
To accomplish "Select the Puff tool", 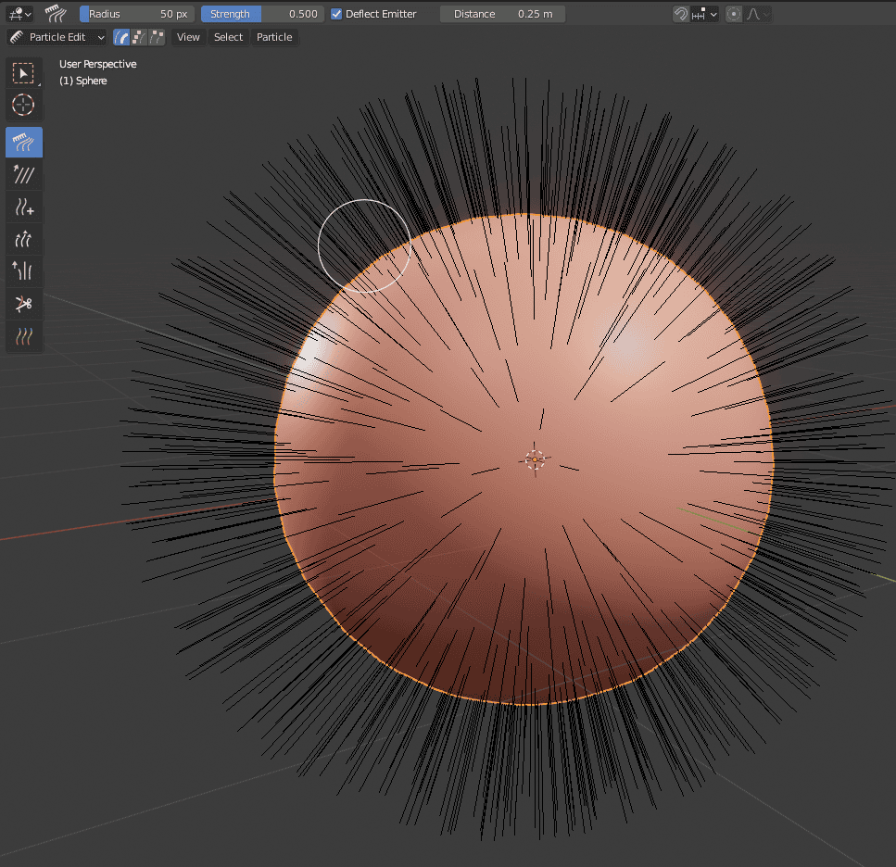I will (24, 271).
